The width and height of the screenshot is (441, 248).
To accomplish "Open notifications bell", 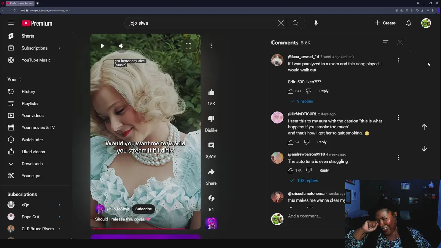I will point(408,23).
